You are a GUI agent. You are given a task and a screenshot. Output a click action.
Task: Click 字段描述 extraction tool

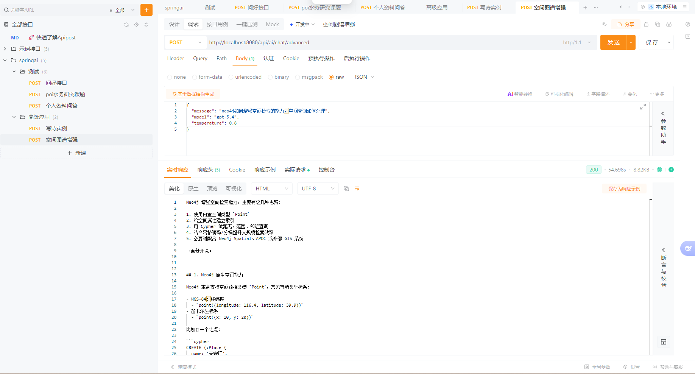click(598, 94)
